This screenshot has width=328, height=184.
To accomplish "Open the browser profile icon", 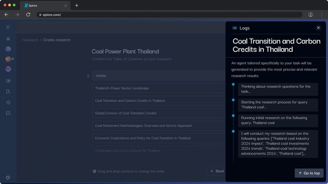I will point(311,14).
